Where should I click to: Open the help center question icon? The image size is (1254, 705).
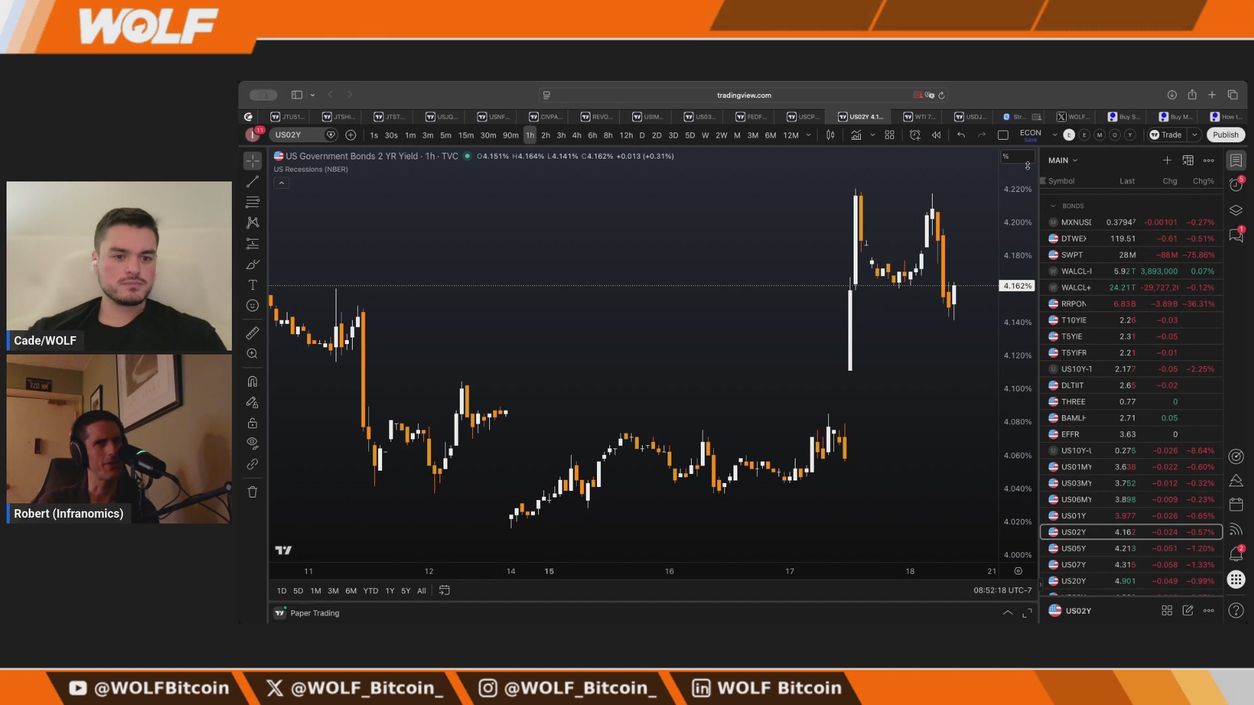(x=1236, y=610)
